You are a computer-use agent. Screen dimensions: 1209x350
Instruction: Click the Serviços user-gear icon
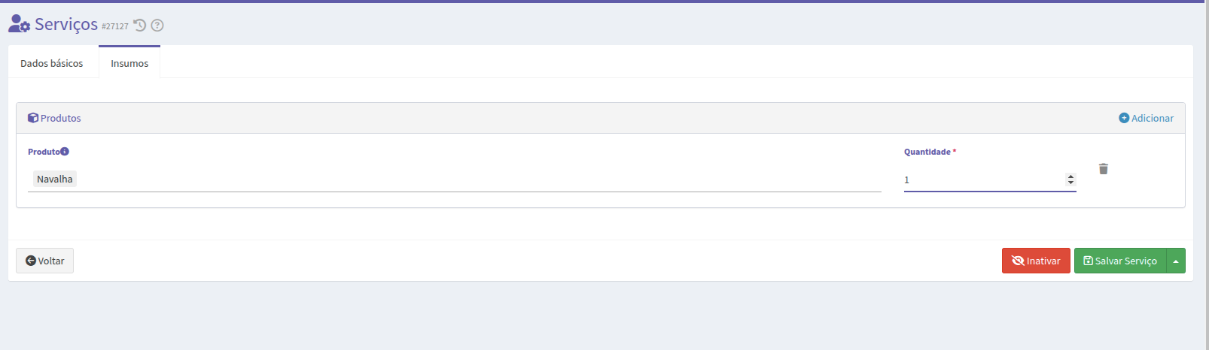tap(20, 24)
